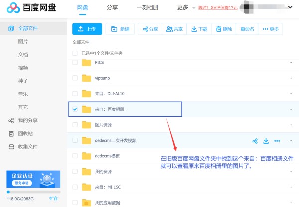Click the PICS folder icon
299x207 pixels.
point(86,62)
